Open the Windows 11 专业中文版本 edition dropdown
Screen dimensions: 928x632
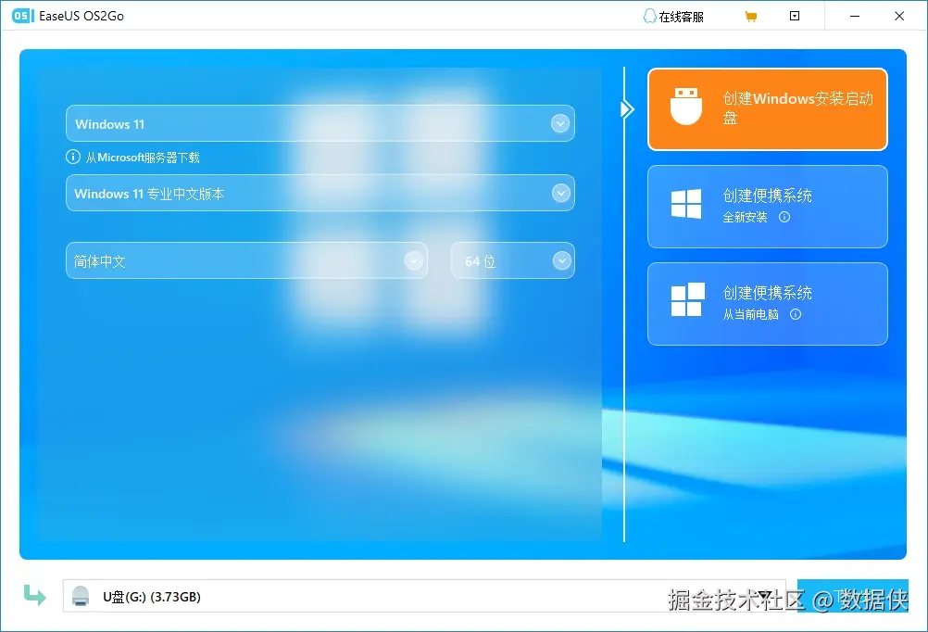[320, 193]
